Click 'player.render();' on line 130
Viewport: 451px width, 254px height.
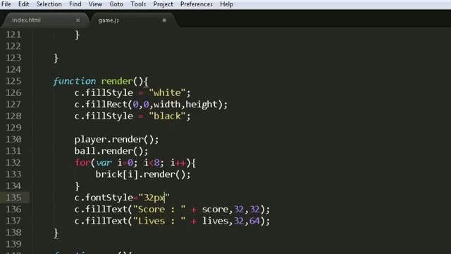coord(116,140)
